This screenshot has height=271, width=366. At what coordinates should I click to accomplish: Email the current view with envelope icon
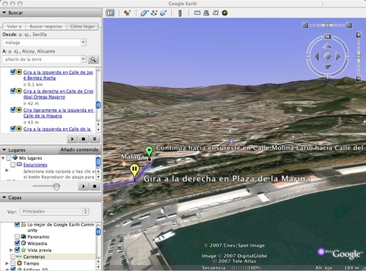coord(197,13)
